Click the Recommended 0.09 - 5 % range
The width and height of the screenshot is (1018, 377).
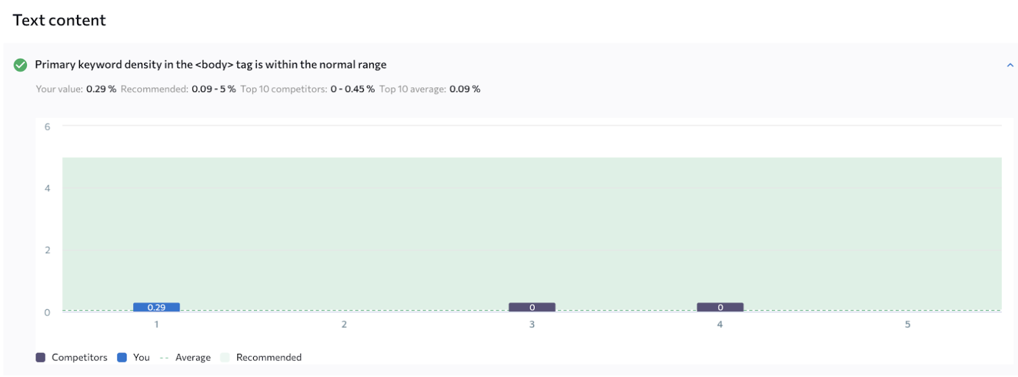(213, 89)
